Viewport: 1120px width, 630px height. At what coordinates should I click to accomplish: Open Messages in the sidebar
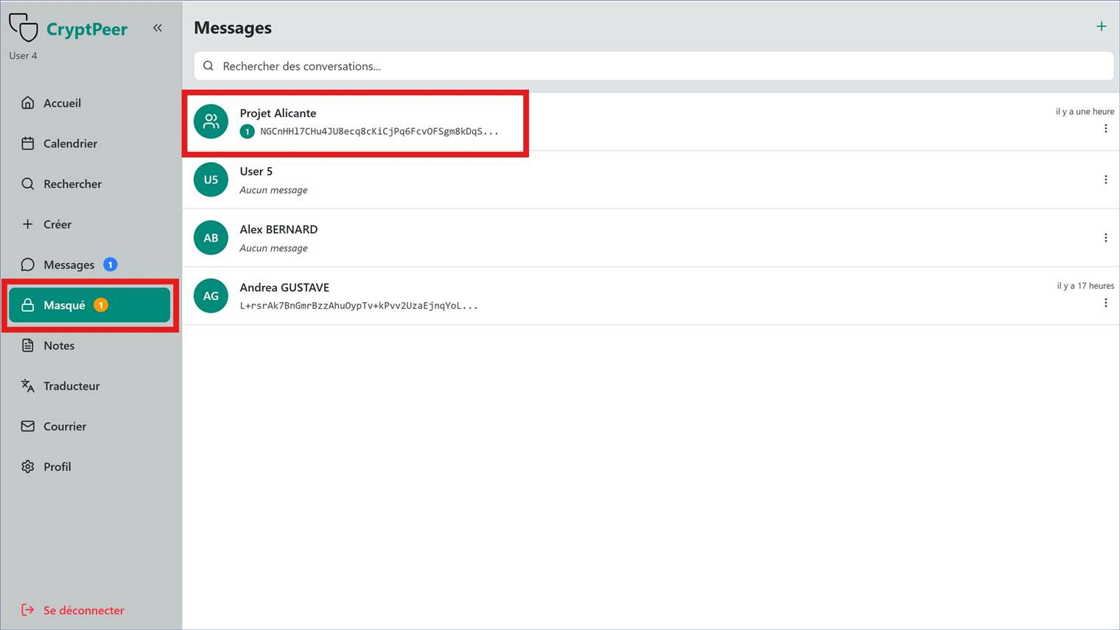[x=69, y=265]
